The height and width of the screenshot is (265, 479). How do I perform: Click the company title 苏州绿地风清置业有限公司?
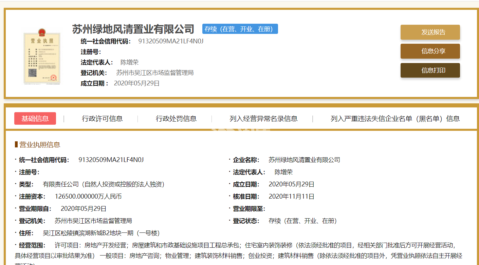(133, 29)
